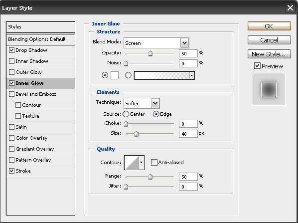The height and width of the screenshot is (223, 298).
Task: Choose Center as glow source
Action: (x=126, y=114)
